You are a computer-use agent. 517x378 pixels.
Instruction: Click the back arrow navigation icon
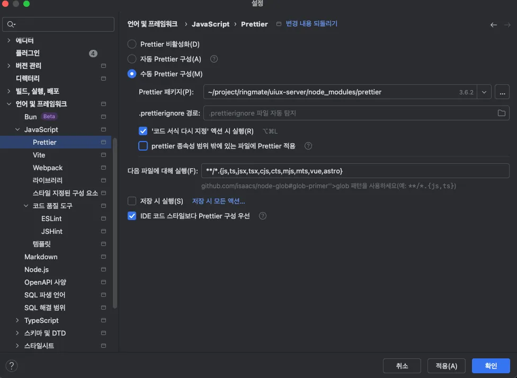point(493,25)
